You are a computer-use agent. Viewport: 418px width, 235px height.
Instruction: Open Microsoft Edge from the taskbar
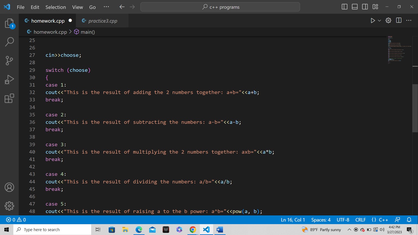click(139, 230)
